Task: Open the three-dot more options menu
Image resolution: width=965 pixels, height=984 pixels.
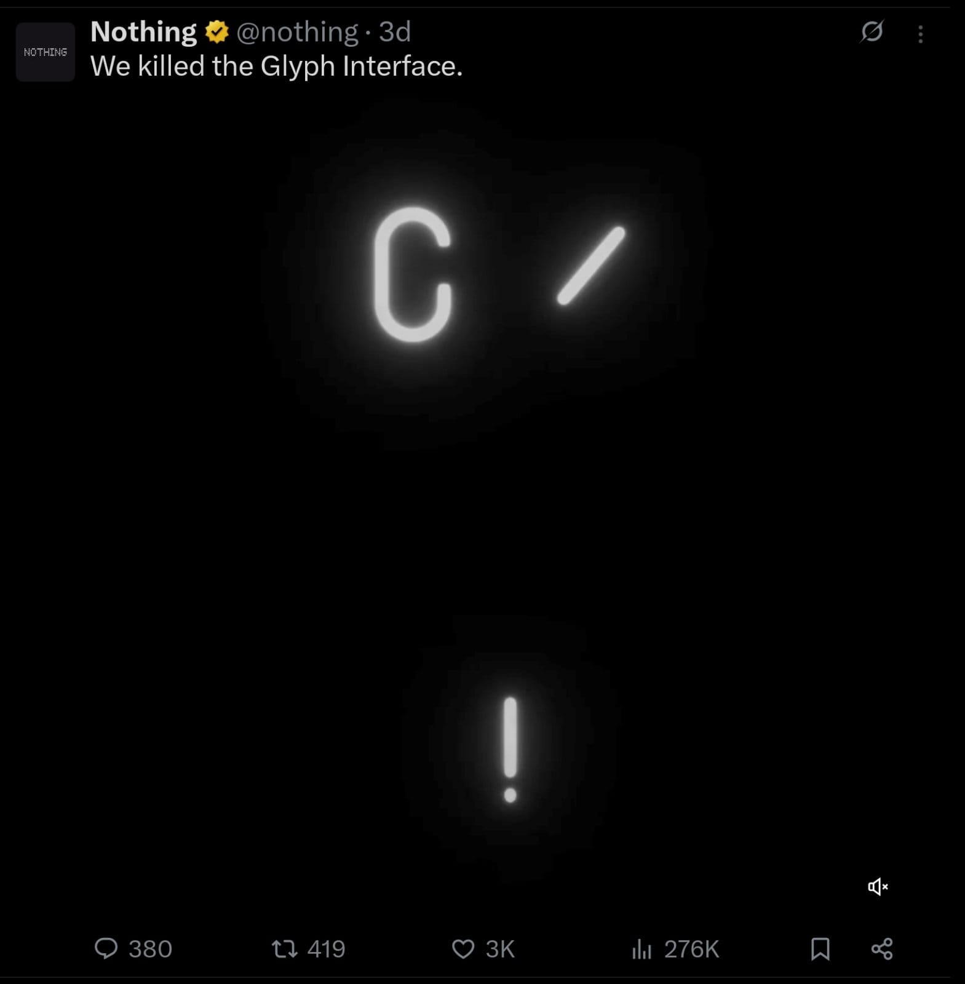Action: click(920, 34)
